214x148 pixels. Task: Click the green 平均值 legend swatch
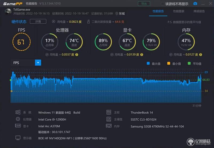pyautogui.click(x=189, y=63)
